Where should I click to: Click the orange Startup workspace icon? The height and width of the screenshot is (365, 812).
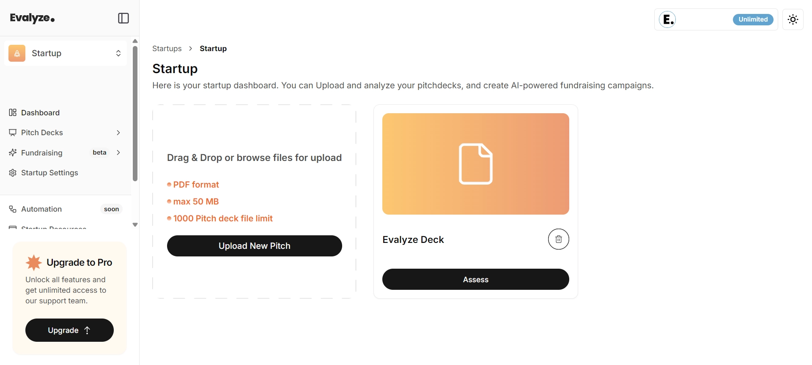tap(17, 53)
